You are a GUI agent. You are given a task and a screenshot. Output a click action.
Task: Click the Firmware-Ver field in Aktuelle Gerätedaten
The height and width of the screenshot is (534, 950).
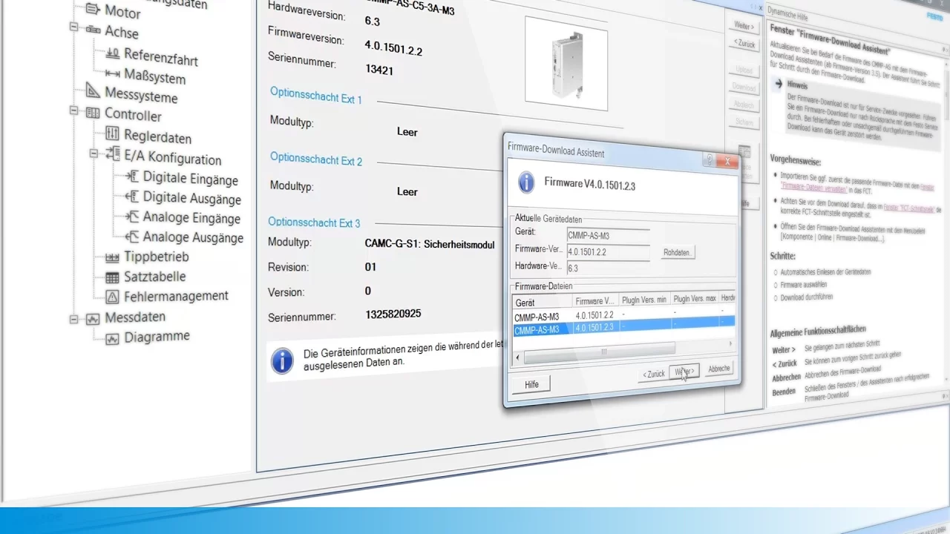[608, 251]
